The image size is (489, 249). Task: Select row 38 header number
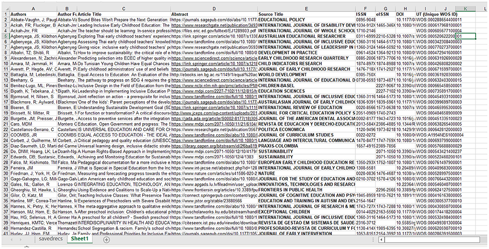5,217
